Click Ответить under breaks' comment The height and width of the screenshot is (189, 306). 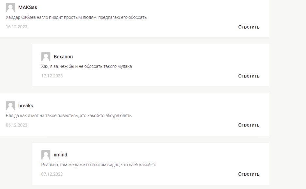coord(249,125)
